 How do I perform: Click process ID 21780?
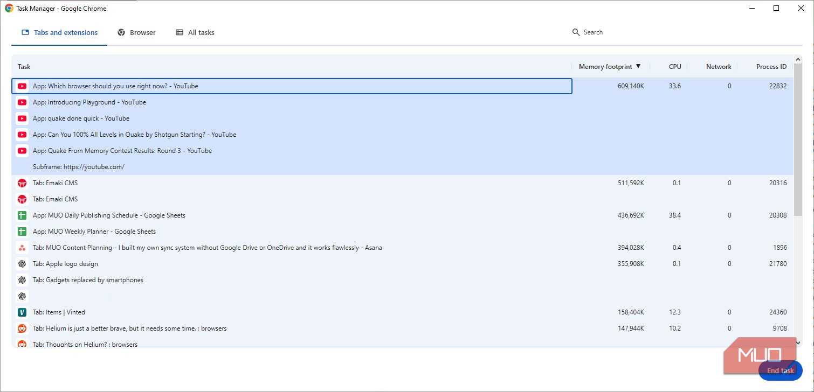point(778,264)
